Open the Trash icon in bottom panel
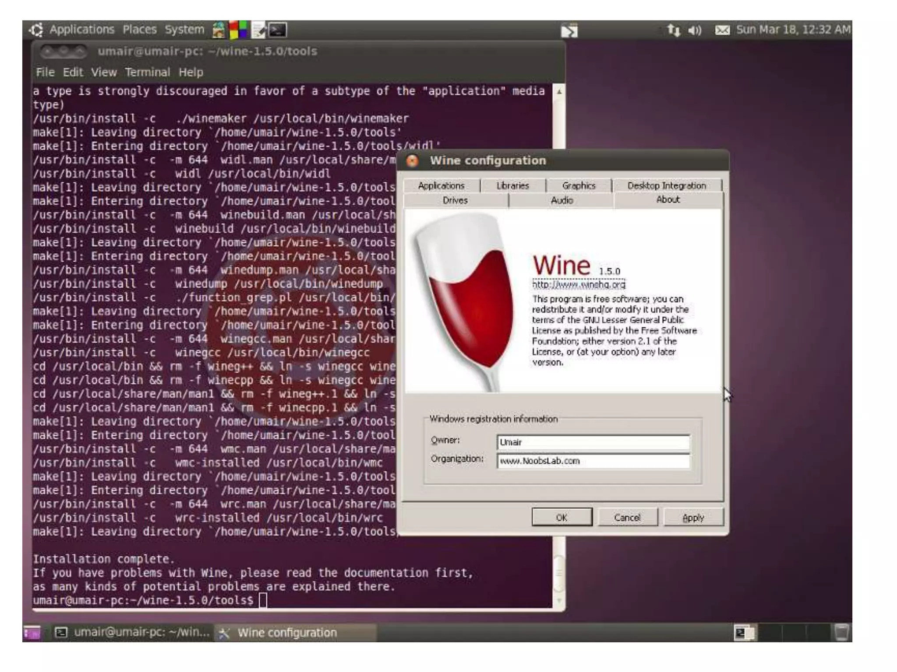This screenshot has height=672, width=897. tap(841, 633)
